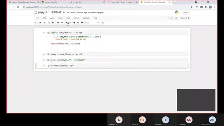Copy selected cells icon in toolbar
Viewport: 224px width, 126px height.
[49, 23]
